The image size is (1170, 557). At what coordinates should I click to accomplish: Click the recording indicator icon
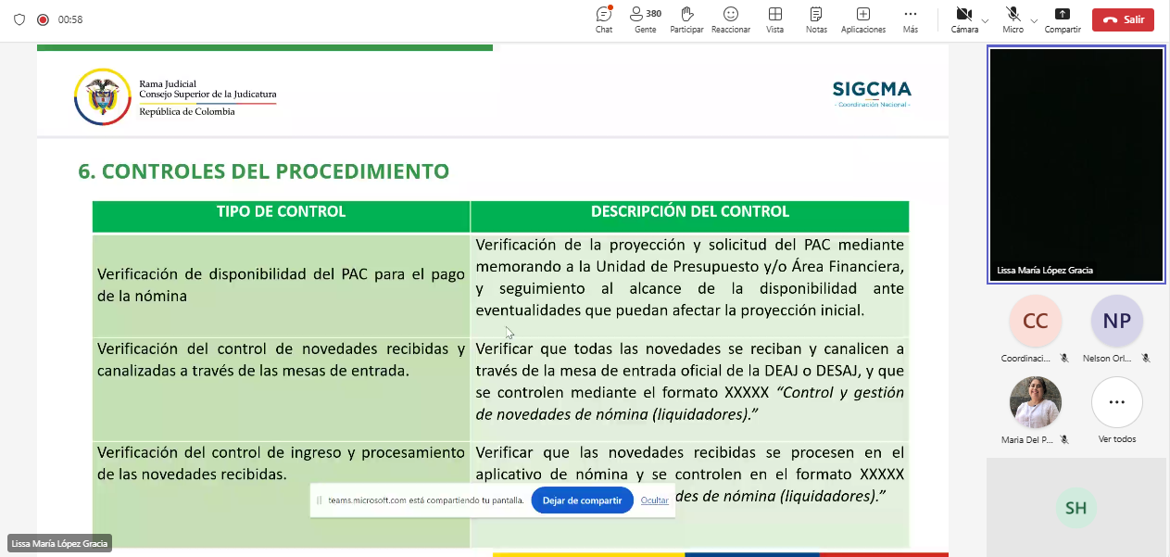(43, 19)
